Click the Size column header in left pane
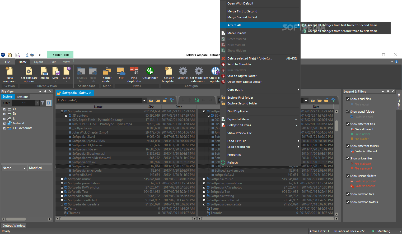This screenshot has height=234, width=402. point(151,107)
